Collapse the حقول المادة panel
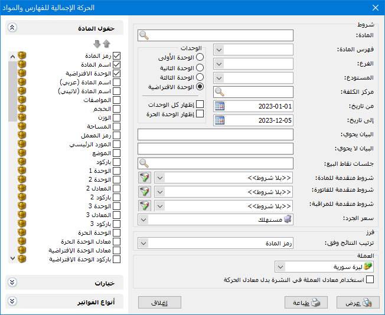The height and width of the screenshot is (315, 385). coord(12,27)
